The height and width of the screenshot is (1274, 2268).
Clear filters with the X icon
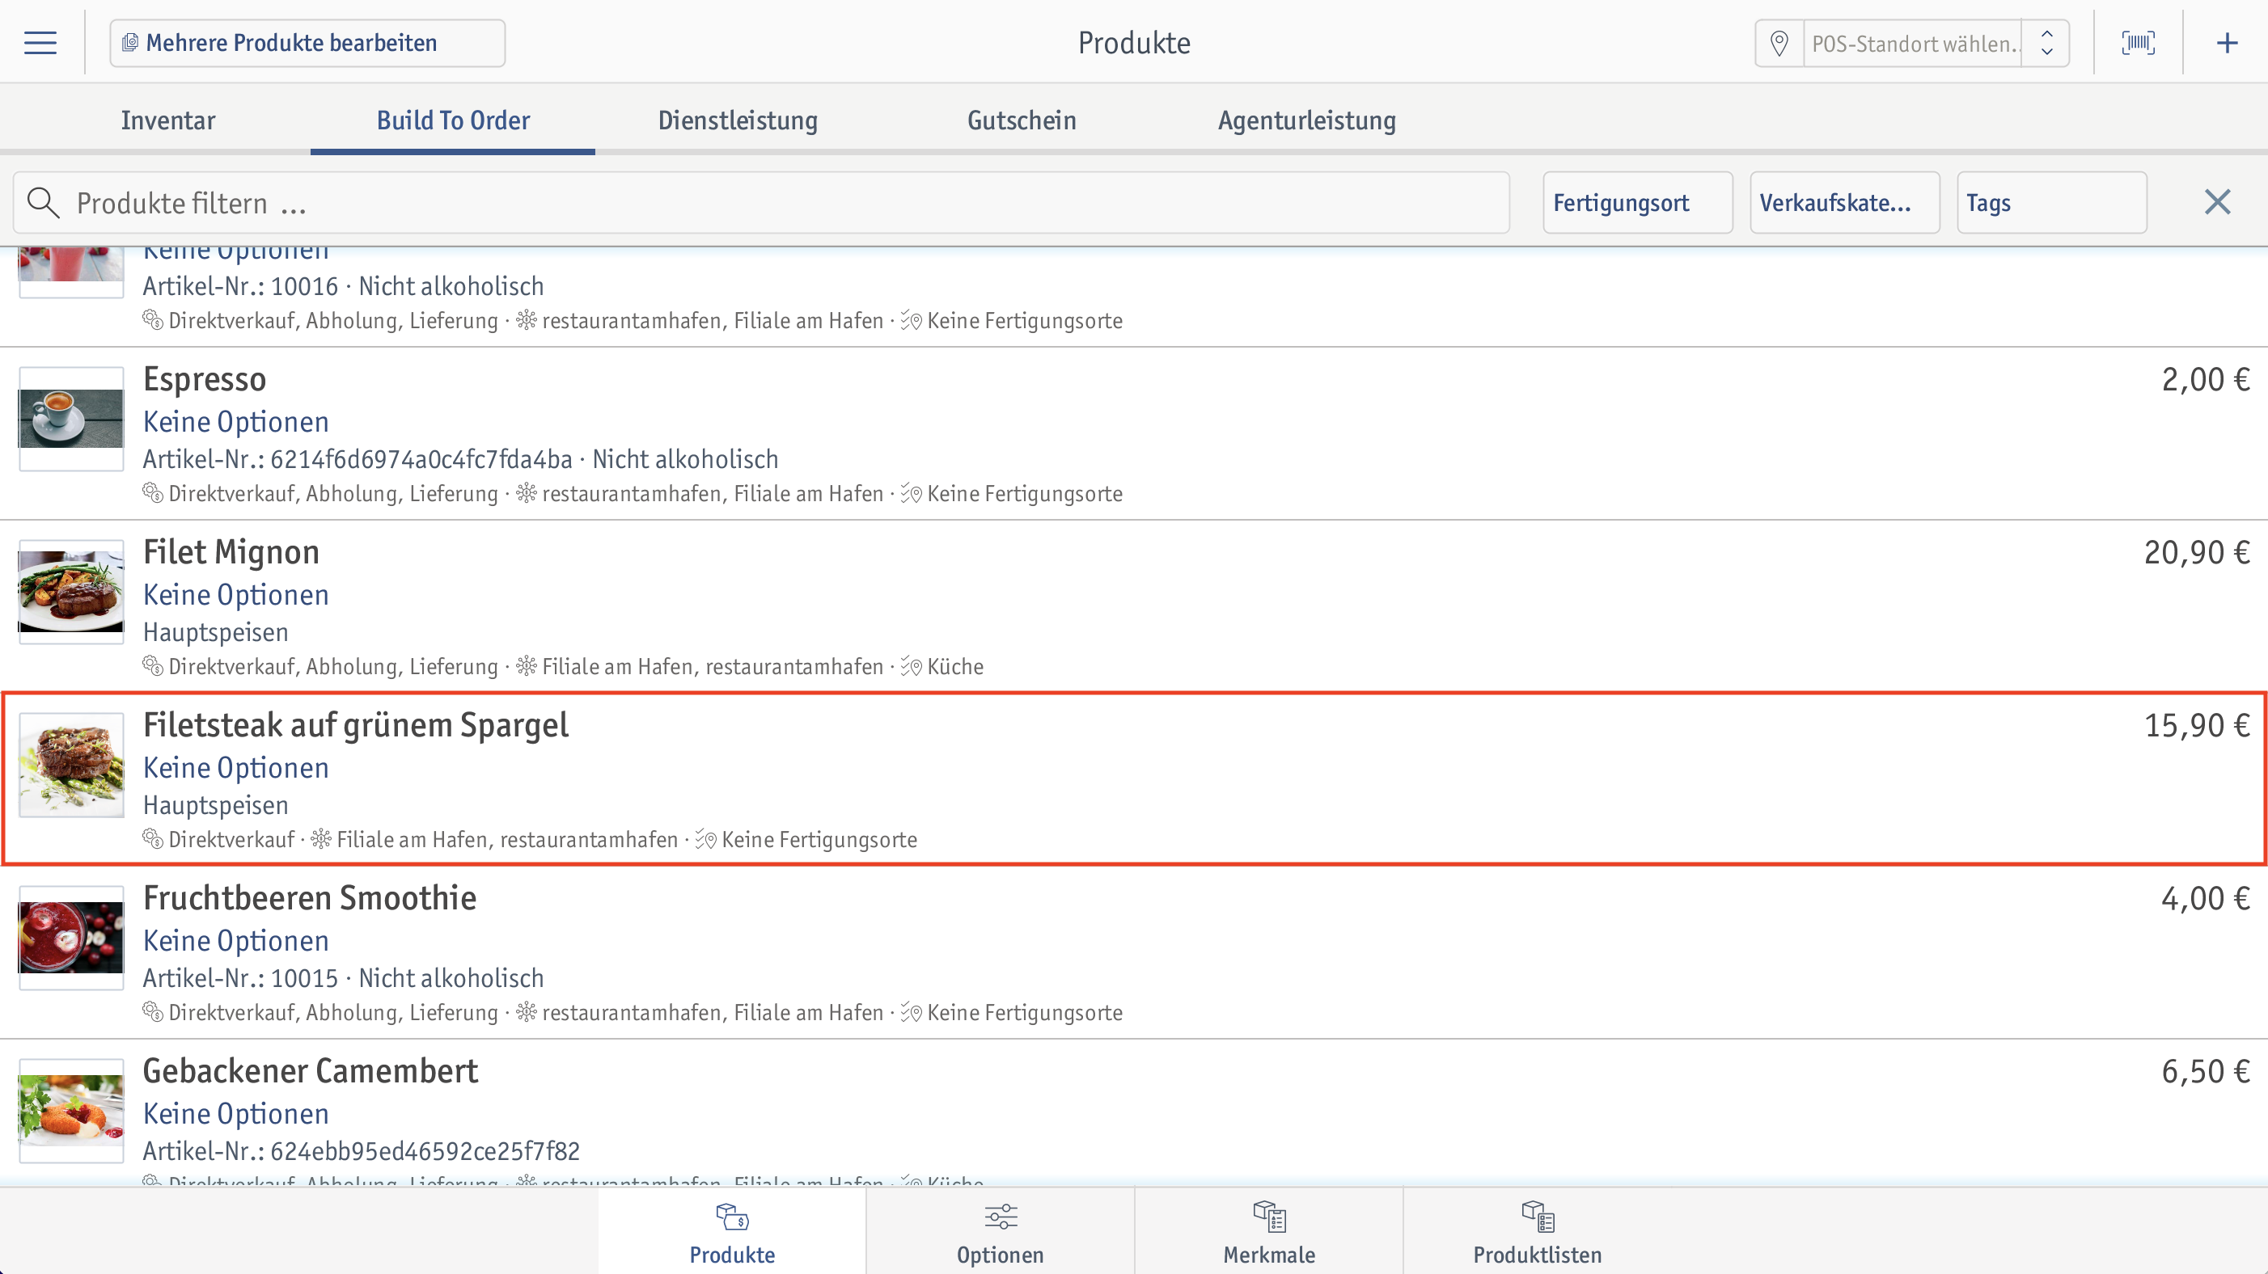tap(2217, 202)
